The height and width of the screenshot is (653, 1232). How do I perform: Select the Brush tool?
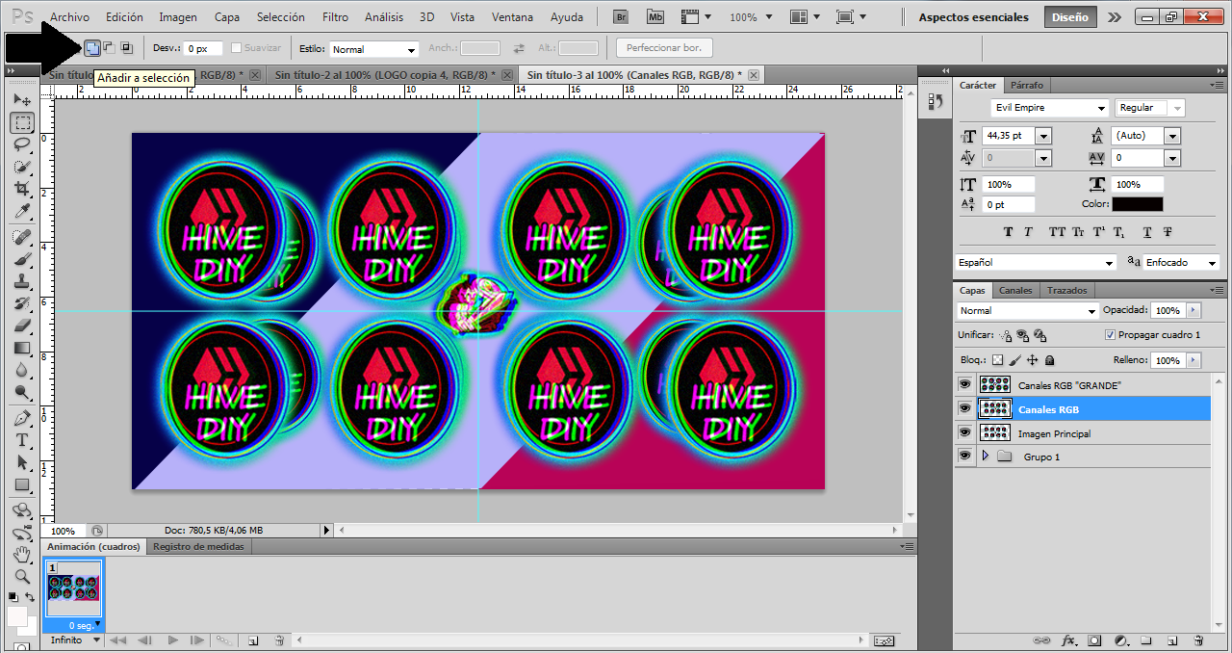[22, 259]
